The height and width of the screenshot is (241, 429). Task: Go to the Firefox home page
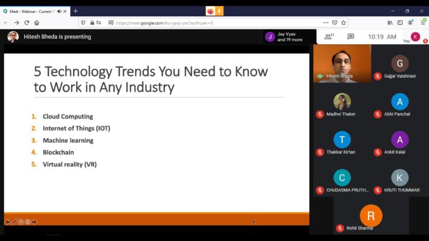click(x=37, y=23)
